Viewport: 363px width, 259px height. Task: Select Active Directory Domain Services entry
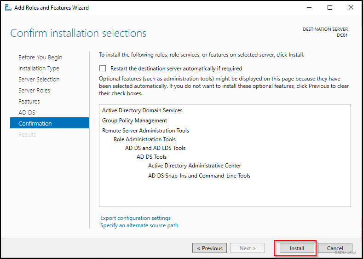[142, 110]
